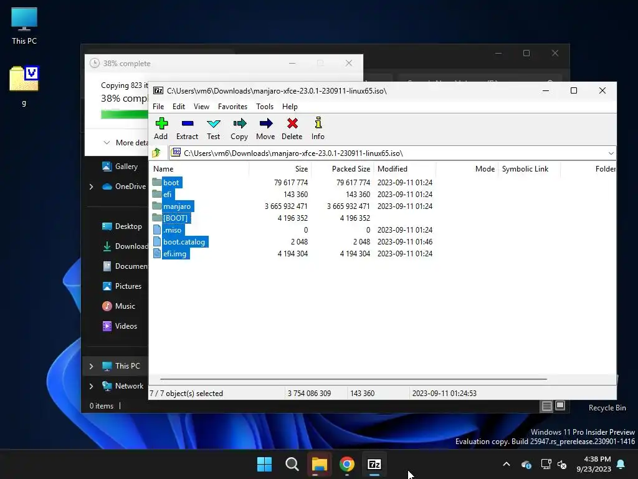Sort by the Modified column header
Screen dimensions: 638x479
pyautogui.click(x=405, y=168)
